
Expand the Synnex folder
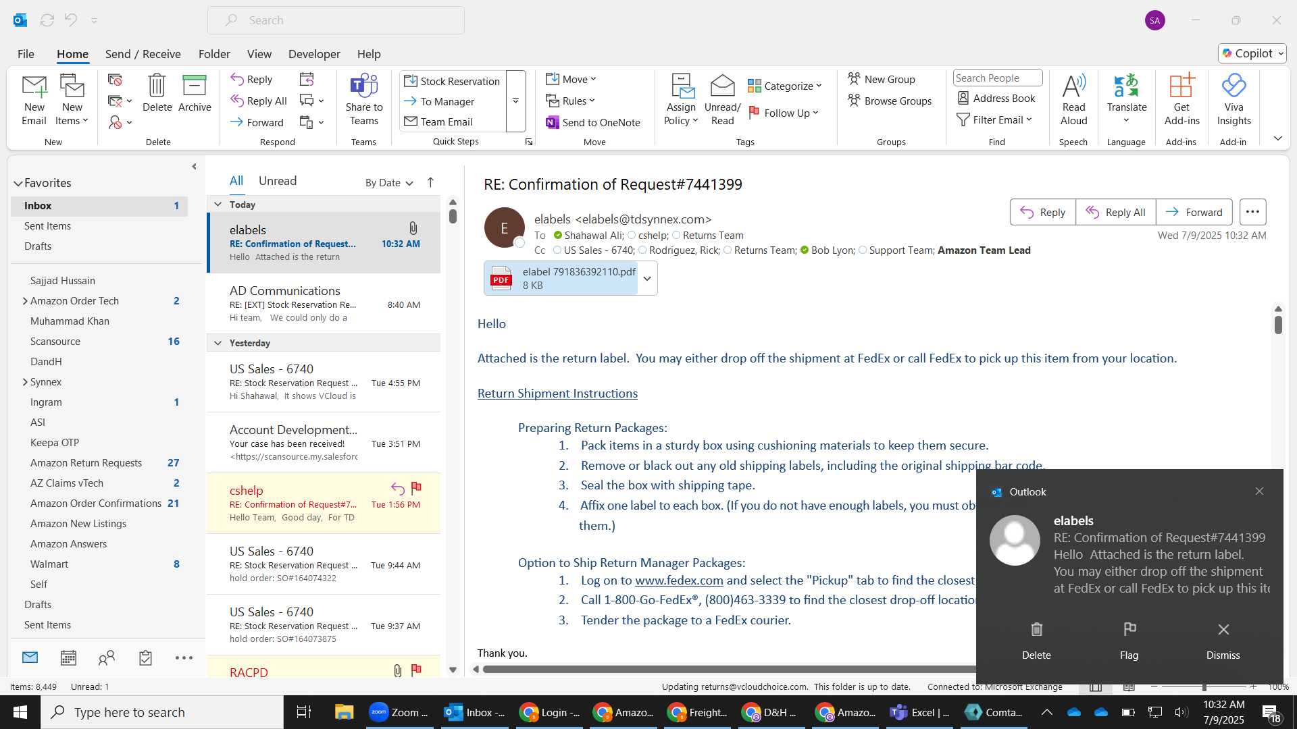point(25,382)
